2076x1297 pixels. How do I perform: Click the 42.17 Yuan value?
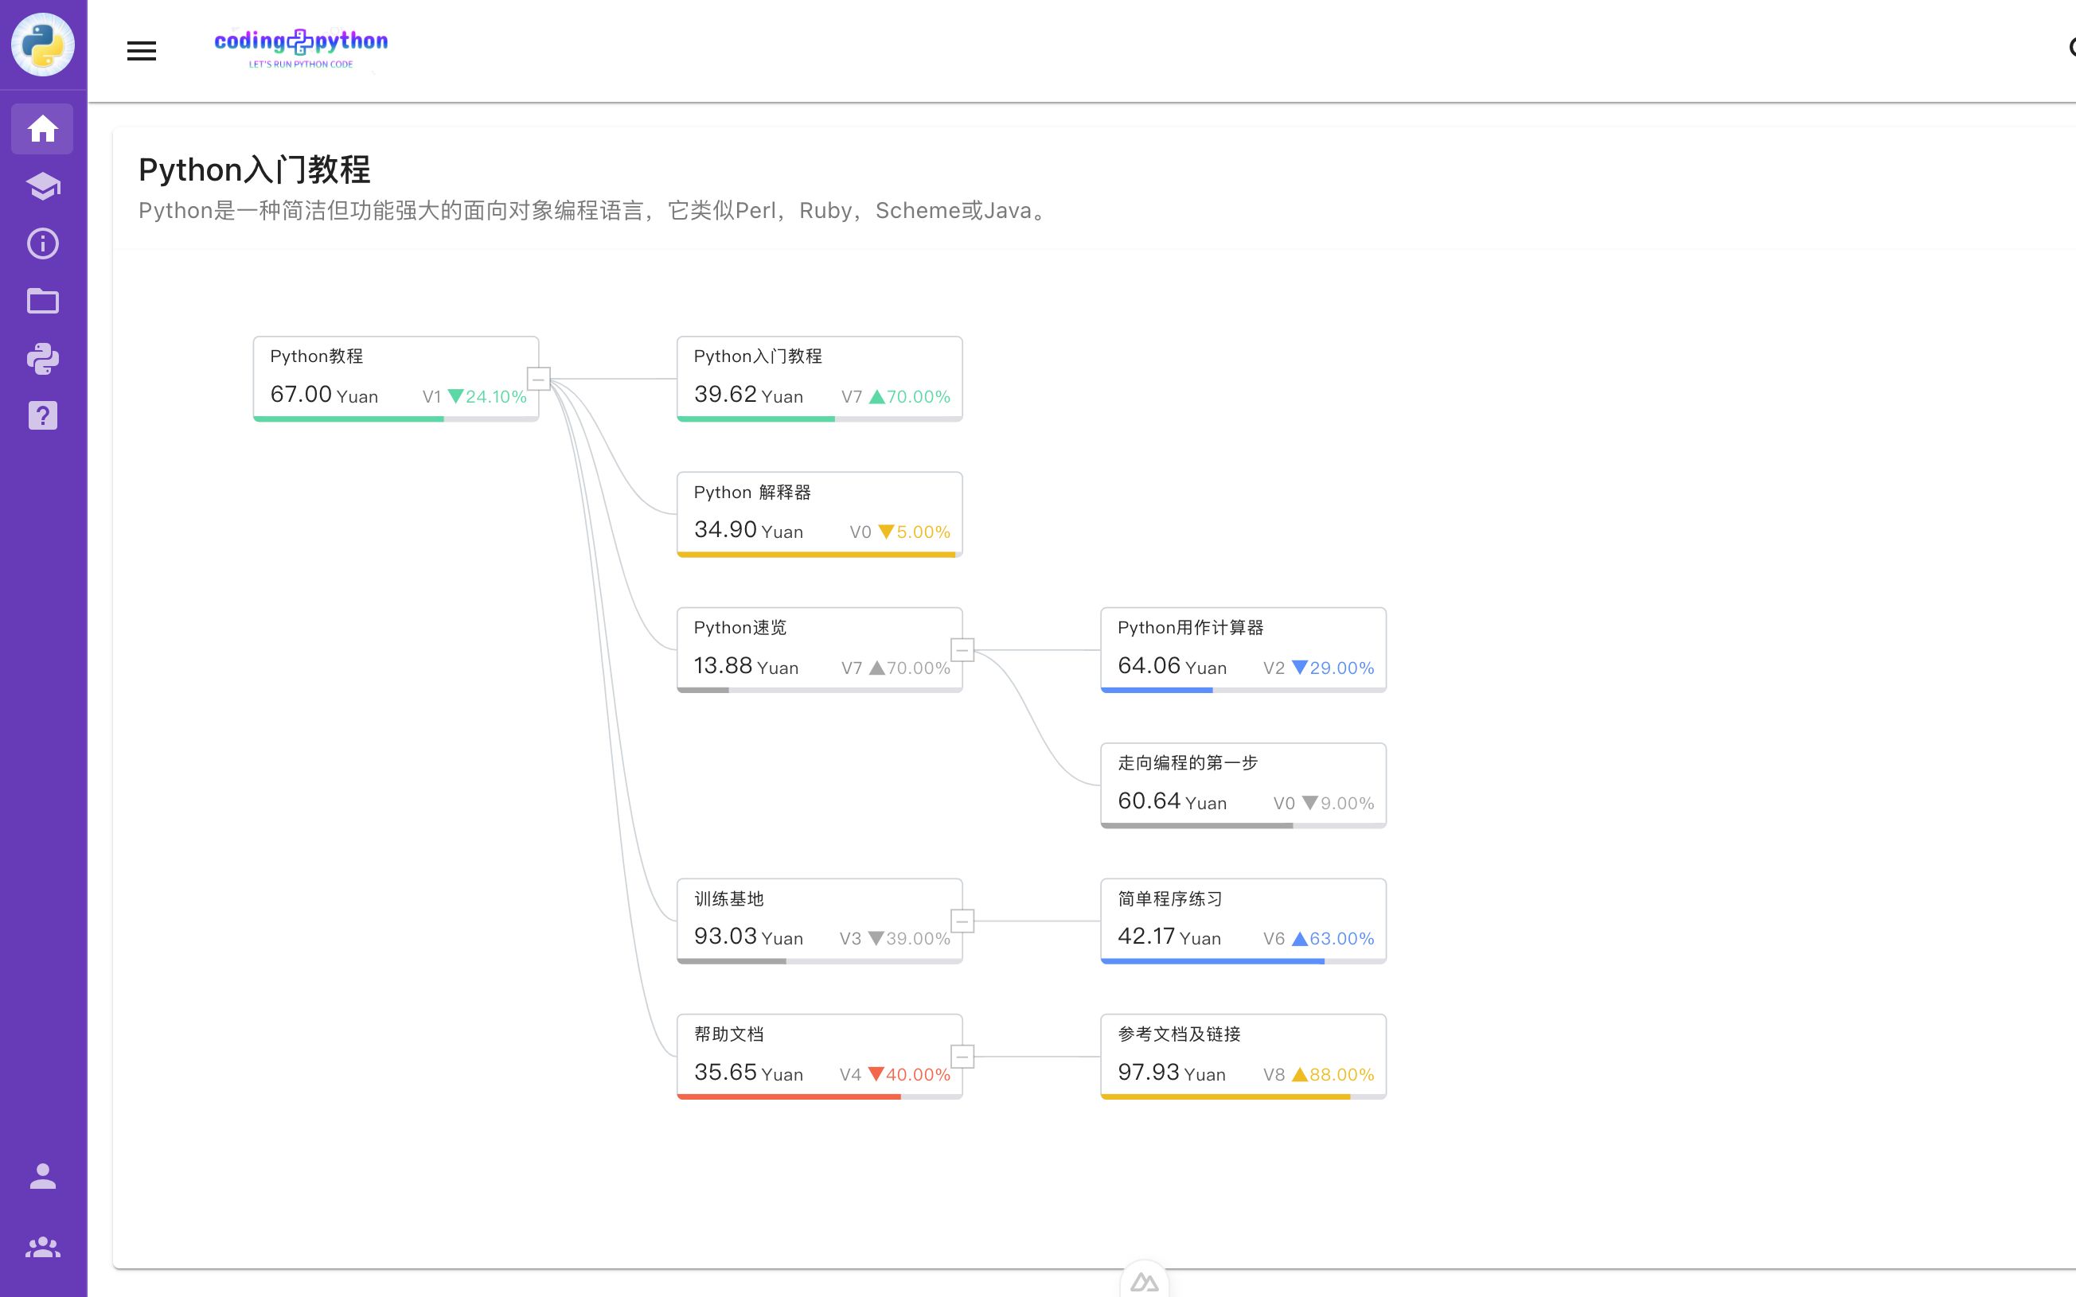[1169, 937]
